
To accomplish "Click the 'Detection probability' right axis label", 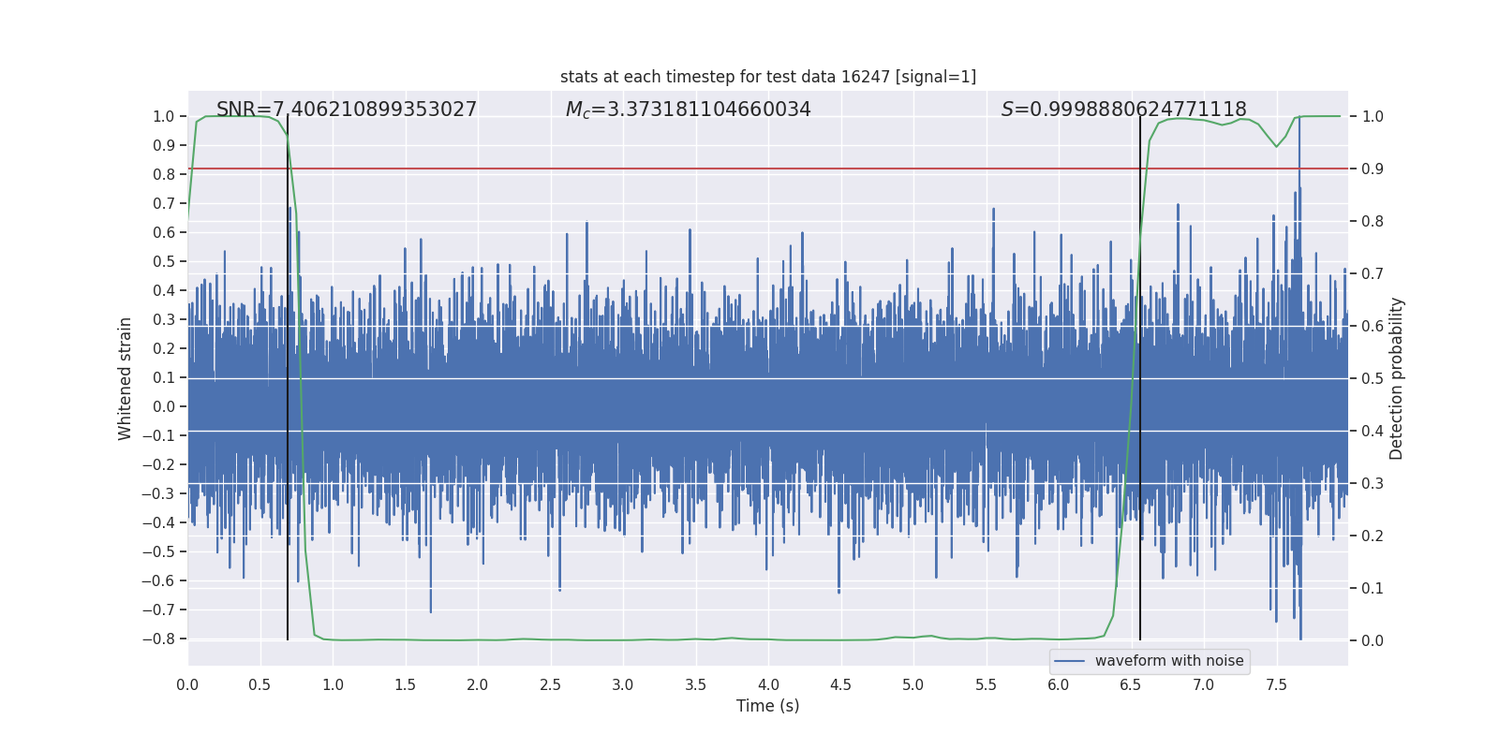I will tap(1397, 378).
